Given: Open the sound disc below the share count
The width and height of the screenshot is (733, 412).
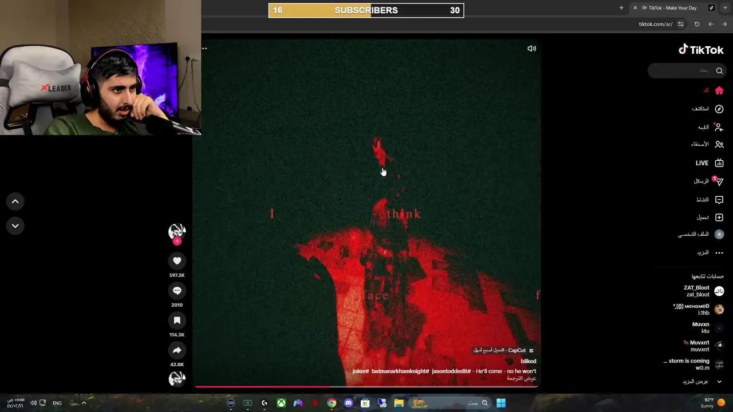Looking at the screenshot, I should (x=177, y=379).
